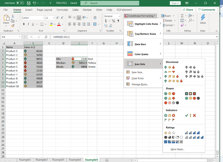
Task: Collapse the ribbon with the chevron
Action: [217, 31]
